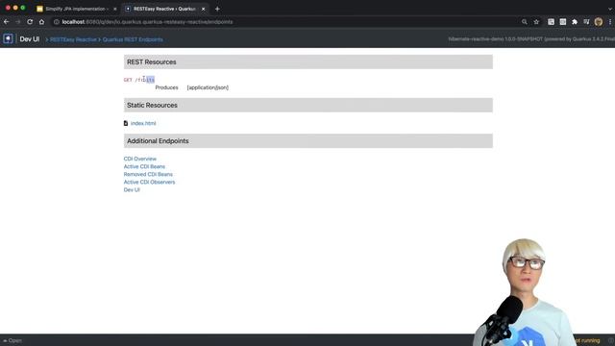Open a new browser tab with plus button
615x346 pixels.
[x=217, y=9]
